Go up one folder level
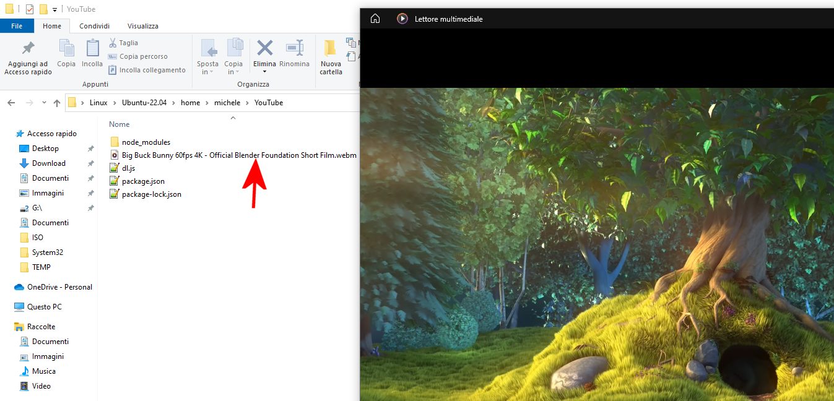The image size is (834, 401). tap(57, 103)
